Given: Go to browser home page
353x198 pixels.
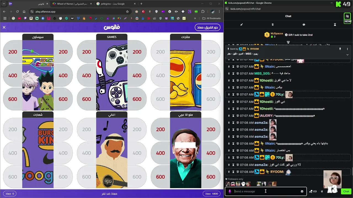Looking at the screenshot, I should tap(24, 12).
